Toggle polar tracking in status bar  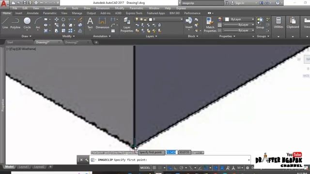point(181,168)
